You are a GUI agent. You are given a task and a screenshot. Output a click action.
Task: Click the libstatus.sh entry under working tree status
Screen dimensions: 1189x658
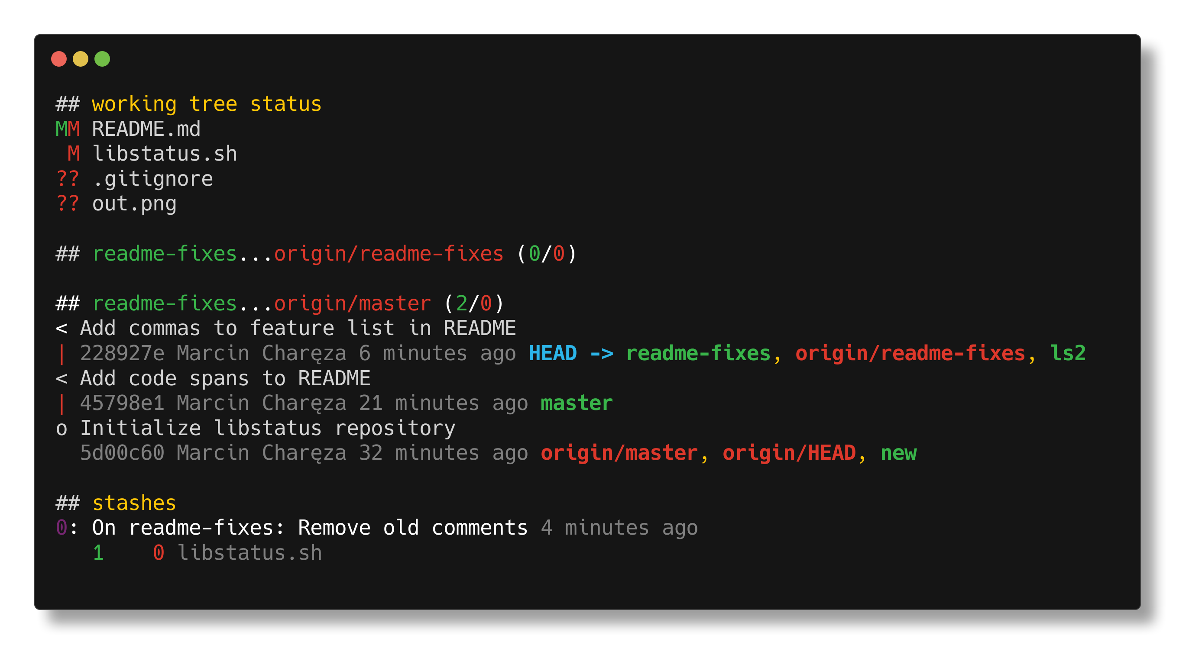tap(164, 154)
